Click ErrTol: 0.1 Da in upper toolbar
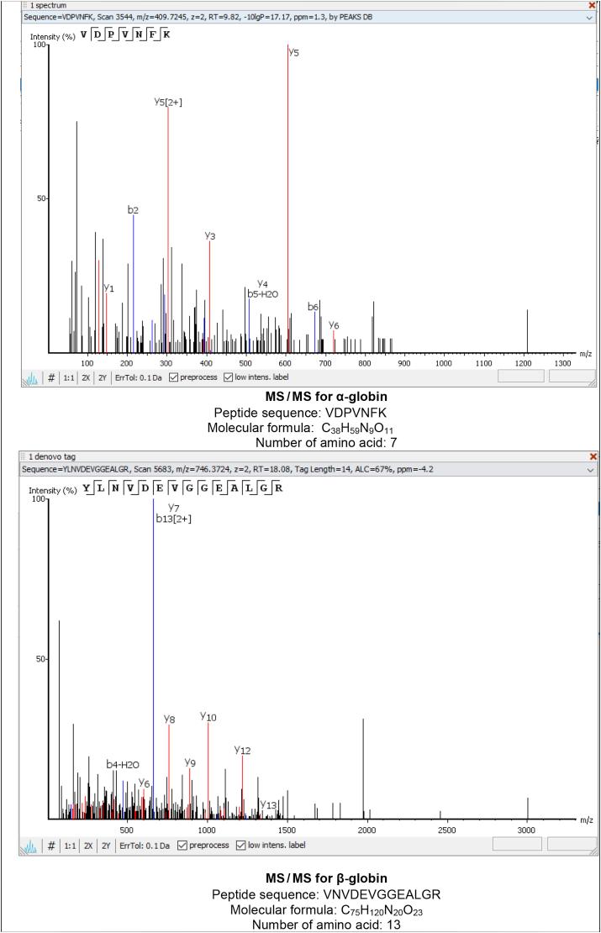 click(x=138, y=378)
